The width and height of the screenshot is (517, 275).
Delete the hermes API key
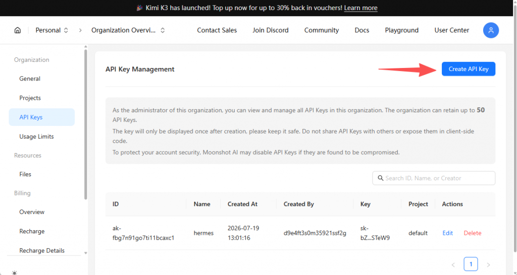click(x=473, y=233)
